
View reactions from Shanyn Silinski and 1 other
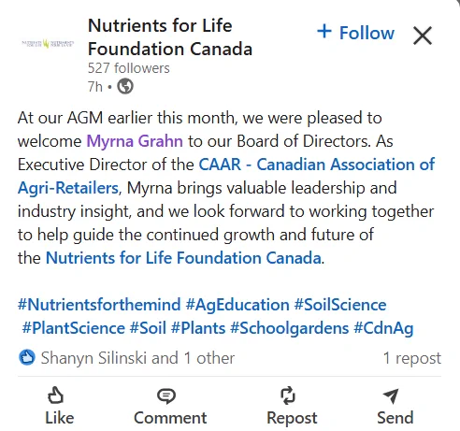coord(137,358)
